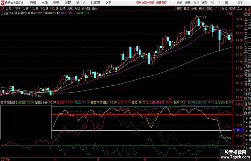Screen dimensions: 251x161
Task: Click the 游客 user label
Action: point(240,3)
